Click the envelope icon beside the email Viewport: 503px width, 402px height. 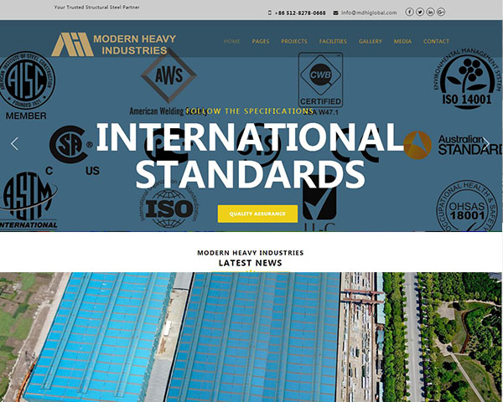336,13
